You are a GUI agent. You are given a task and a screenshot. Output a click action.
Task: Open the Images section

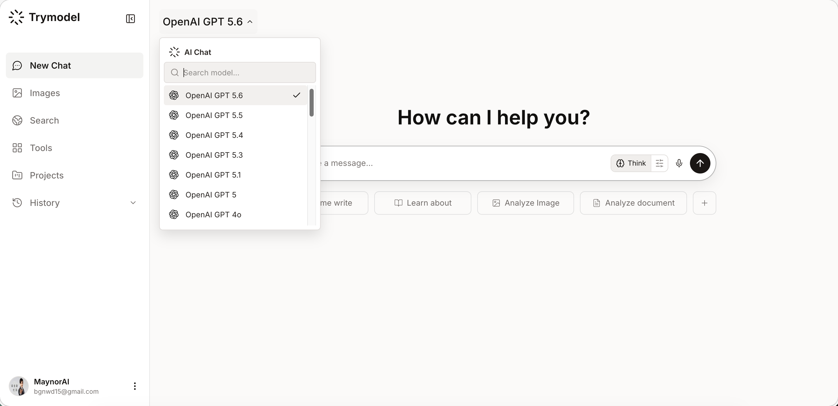coord(75,93)
